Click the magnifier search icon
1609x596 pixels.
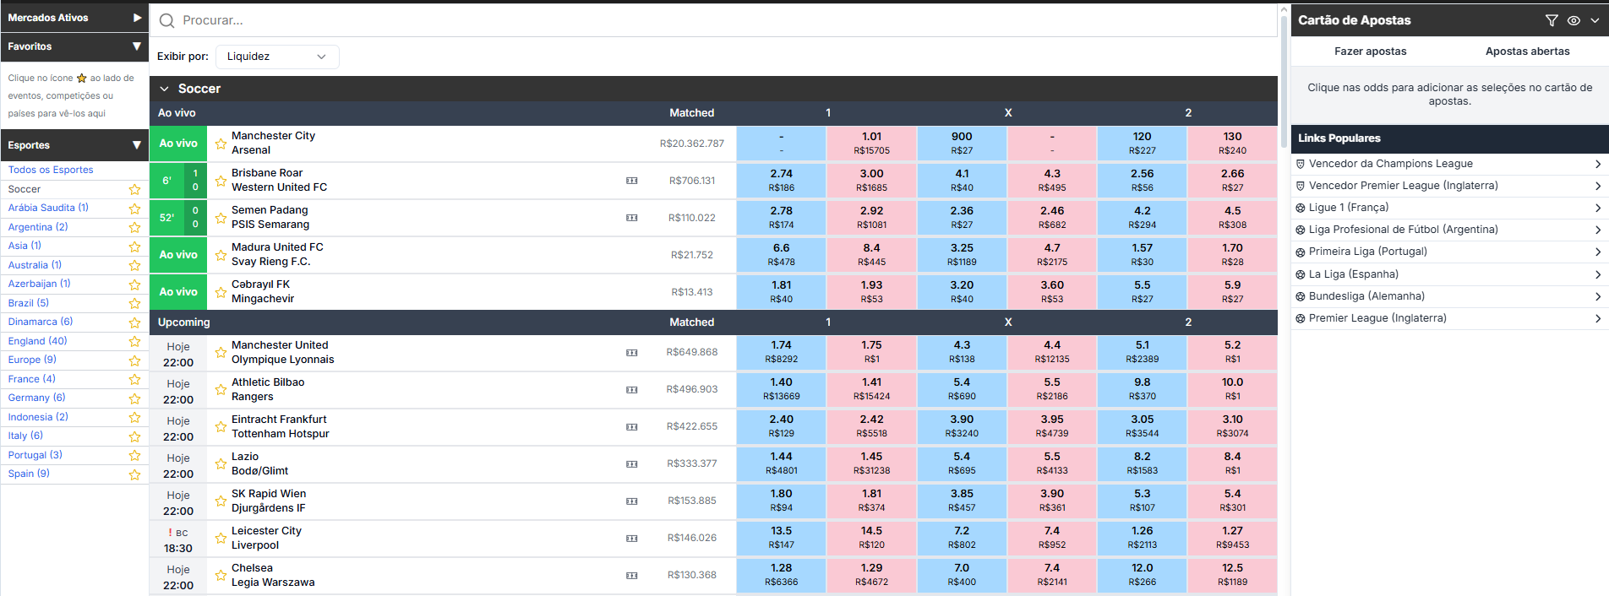tap(167, 20)
